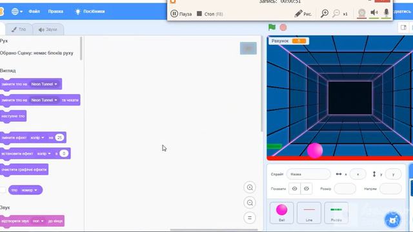This screenshot has height=232, width=413.
Task: Click the workspace vertical scrollbar
Action: (262, 84)
